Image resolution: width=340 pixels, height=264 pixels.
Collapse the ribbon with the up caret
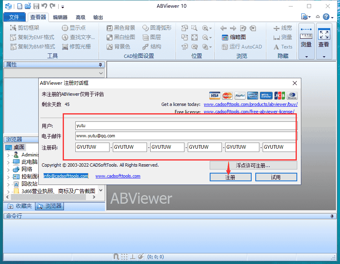318,17
